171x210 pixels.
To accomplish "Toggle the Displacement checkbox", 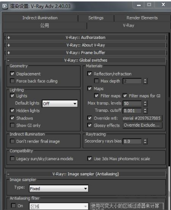I will coord(12,73).
